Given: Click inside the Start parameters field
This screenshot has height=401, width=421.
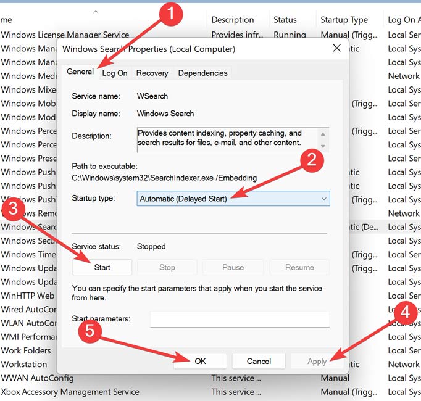Looking at the screenshot, I should tap(240, 319).
